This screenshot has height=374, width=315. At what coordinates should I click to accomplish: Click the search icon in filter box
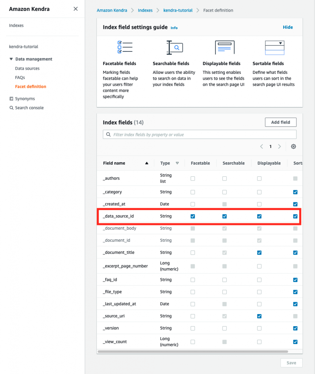[108, 134]
